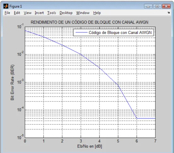The image size is (174, 153).
Task: Open the View menu
Action: tap(27, 13)
